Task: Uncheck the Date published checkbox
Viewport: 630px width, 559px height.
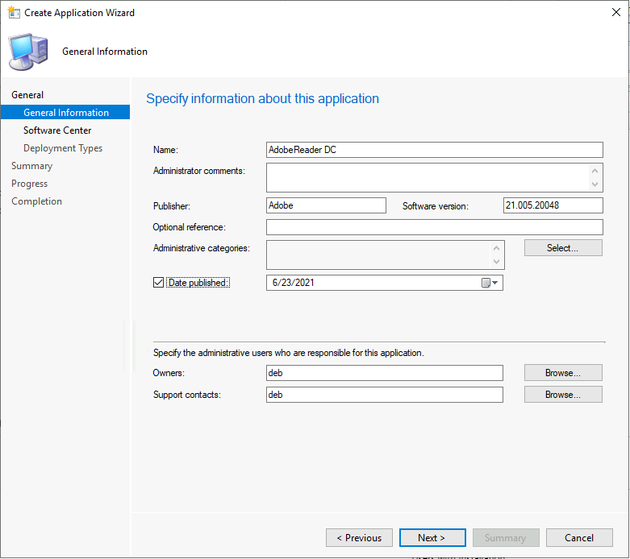Action: pyautogui.click(x=158, y=283)
